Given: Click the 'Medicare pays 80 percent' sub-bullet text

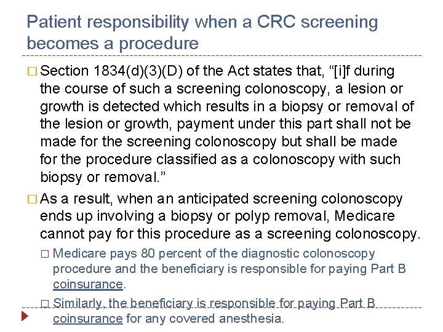Looking at the screenshot, I should point(214,253).
